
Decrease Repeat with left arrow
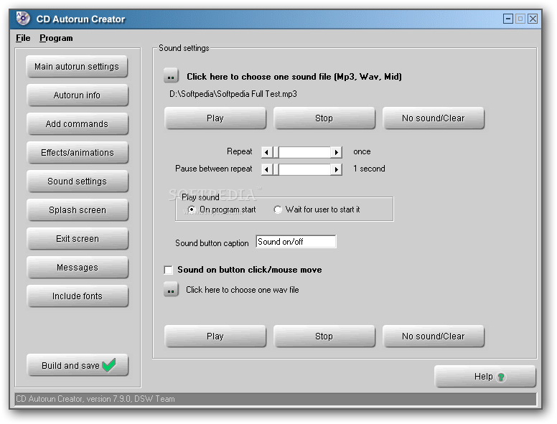(x=266, y=152)
